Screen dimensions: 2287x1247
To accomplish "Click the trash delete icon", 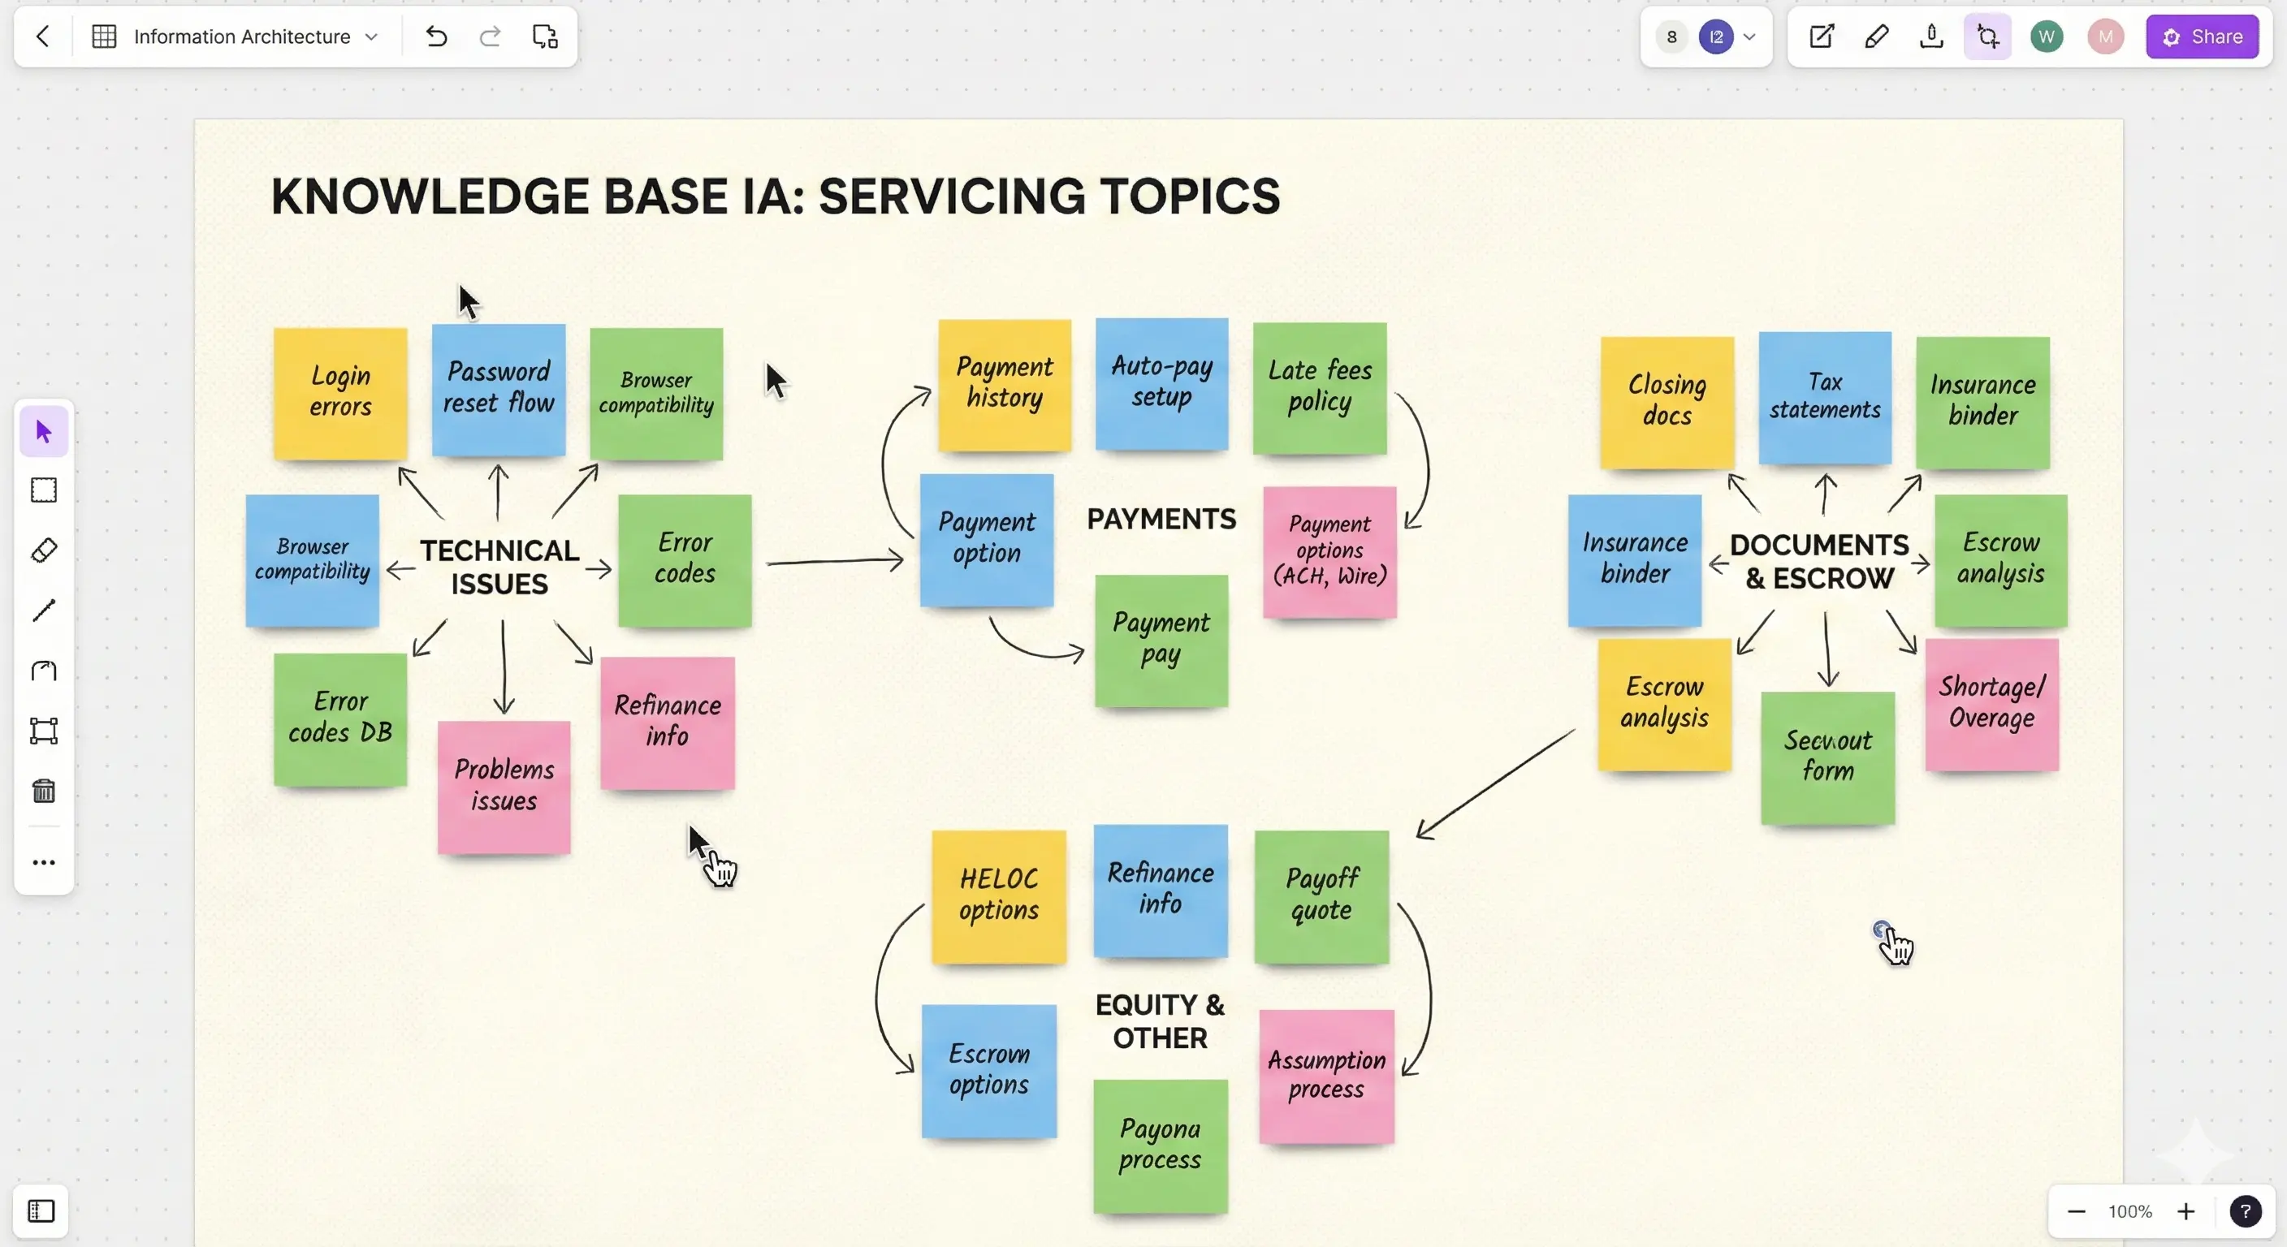I will pyautogui.click(x=44, y=791).
